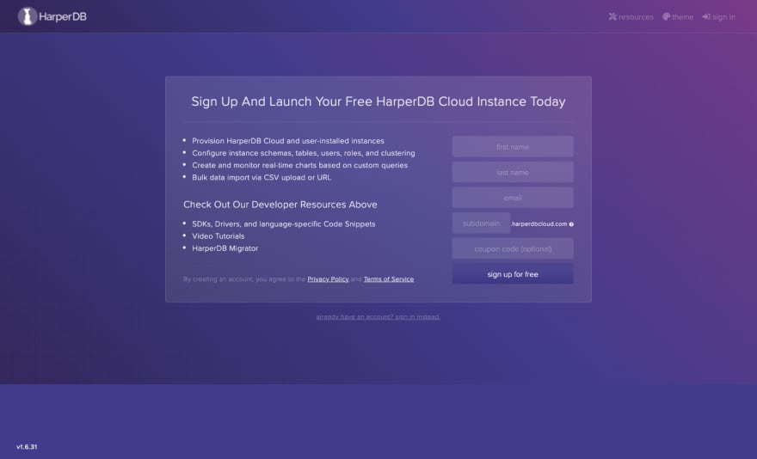Screen dimensions: 757x459
Task: Focus the first name field
Action: 513,147
